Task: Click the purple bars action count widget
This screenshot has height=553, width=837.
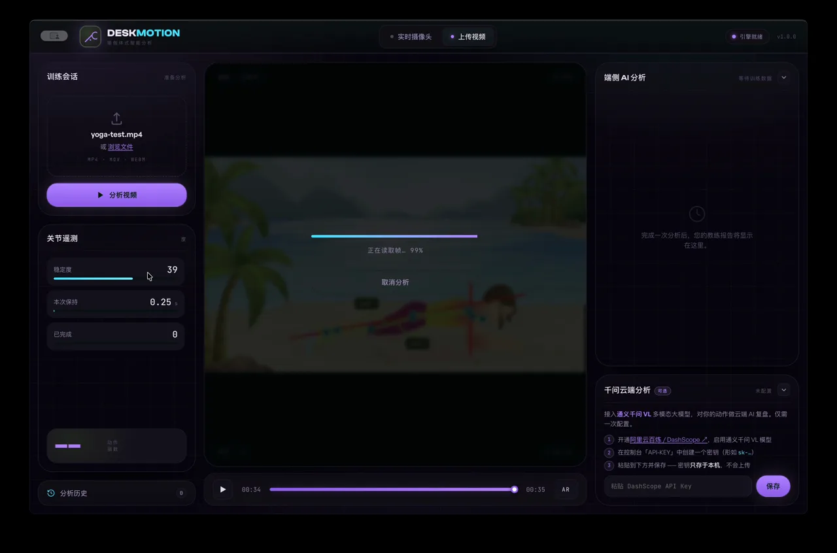Action: pyautogui.click(x=116, y=446)
